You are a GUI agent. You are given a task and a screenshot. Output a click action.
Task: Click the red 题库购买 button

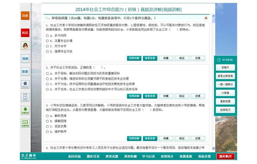(225, 156)
